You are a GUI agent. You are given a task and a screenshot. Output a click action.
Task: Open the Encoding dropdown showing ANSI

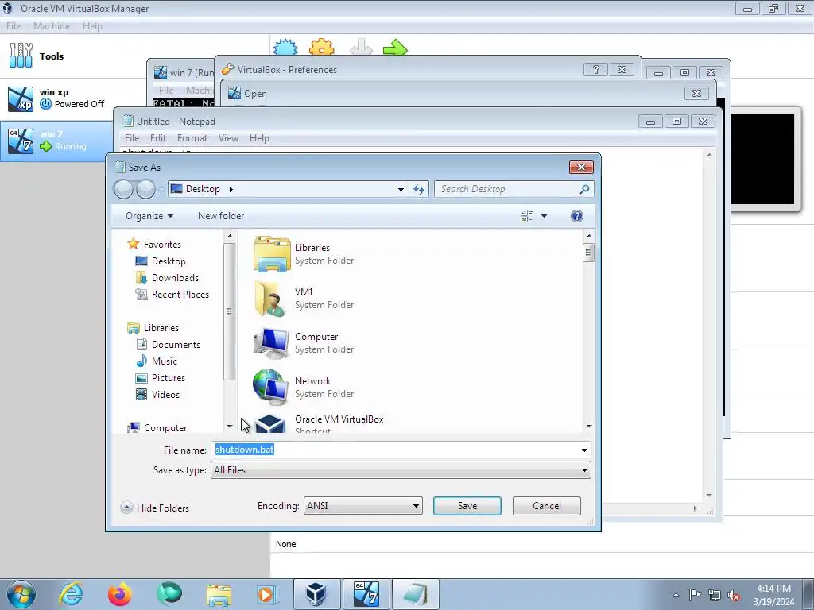362,506
